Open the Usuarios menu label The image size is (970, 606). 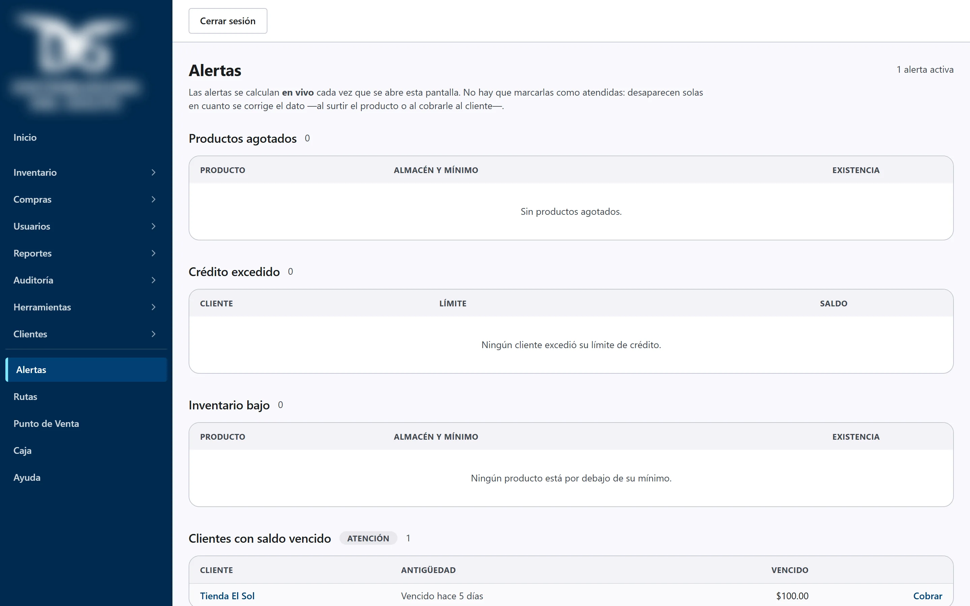[x=32, y=226]
